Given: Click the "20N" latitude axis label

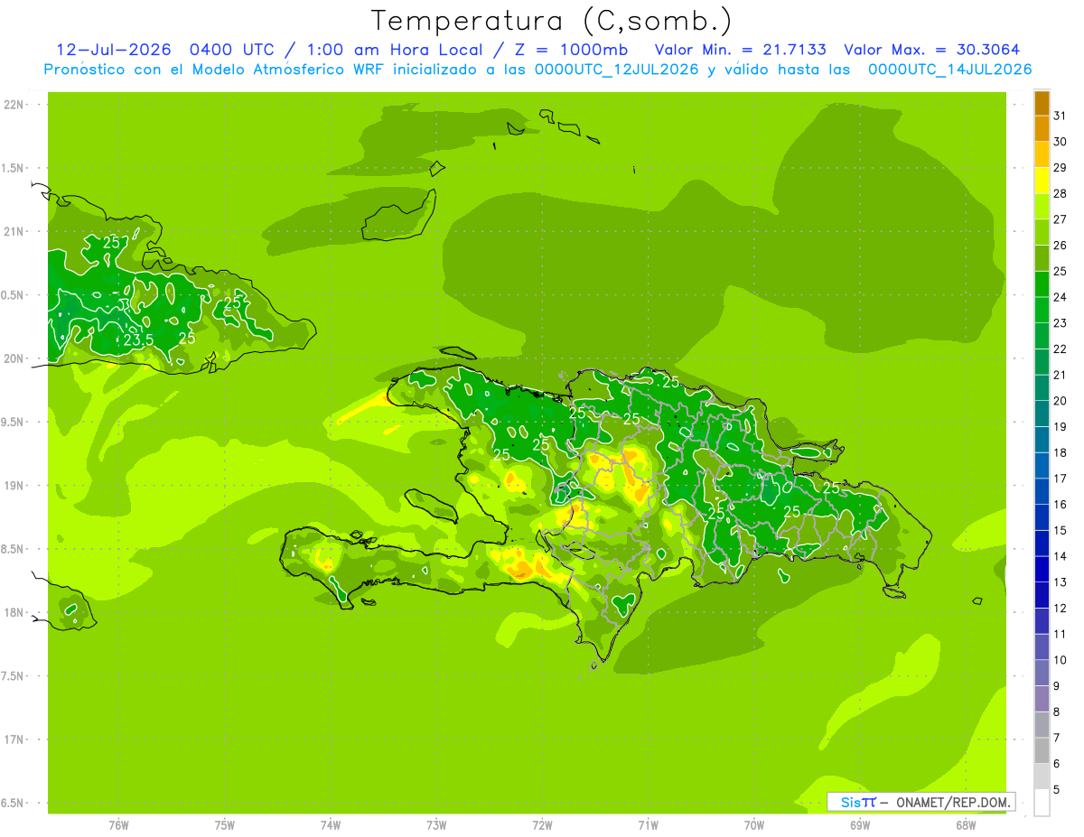Looking at the screenshot, I should pyautogui.click(x=14, y=358).
